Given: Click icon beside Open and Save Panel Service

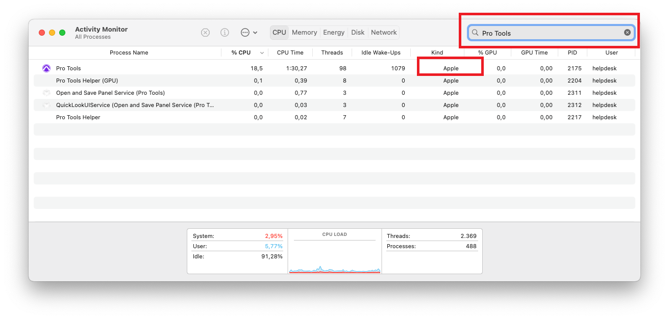Looking at the screenshot, I should click(46, 93).
